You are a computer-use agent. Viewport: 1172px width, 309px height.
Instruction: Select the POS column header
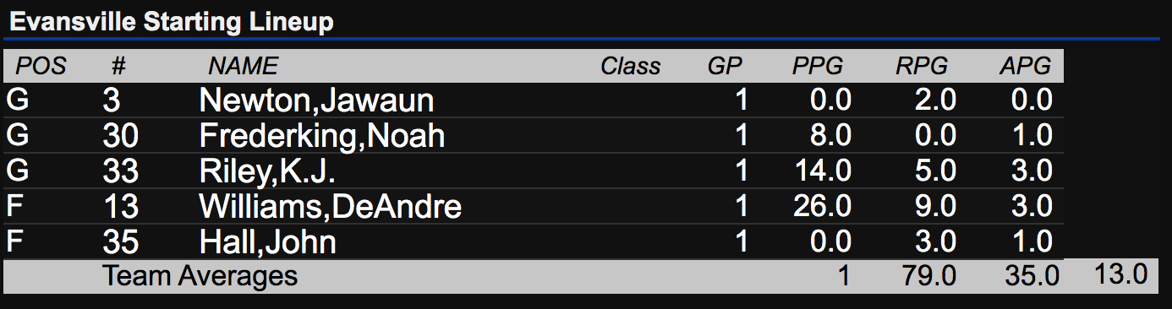(41, 66)
